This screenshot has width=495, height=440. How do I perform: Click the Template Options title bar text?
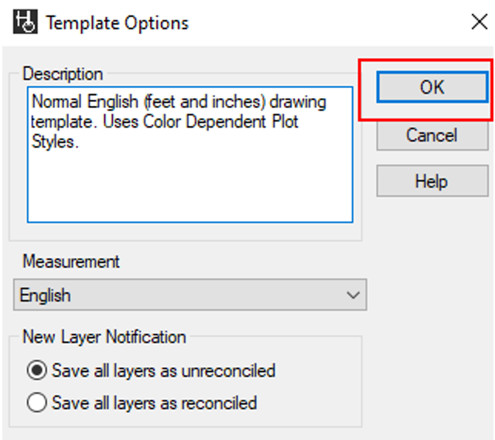pos(118,23)
